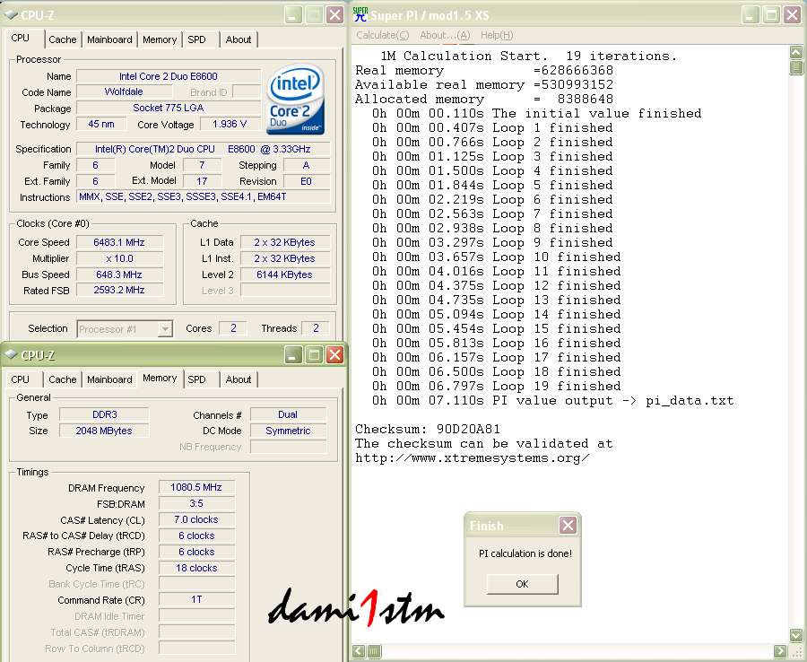Minimize the lower CPU-Z window
Viewport: 807px width, 662px height.
pyautogui.click(x=293, y=354)
